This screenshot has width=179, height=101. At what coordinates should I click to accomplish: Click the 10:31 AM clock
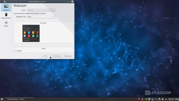[x=173, y=99]
